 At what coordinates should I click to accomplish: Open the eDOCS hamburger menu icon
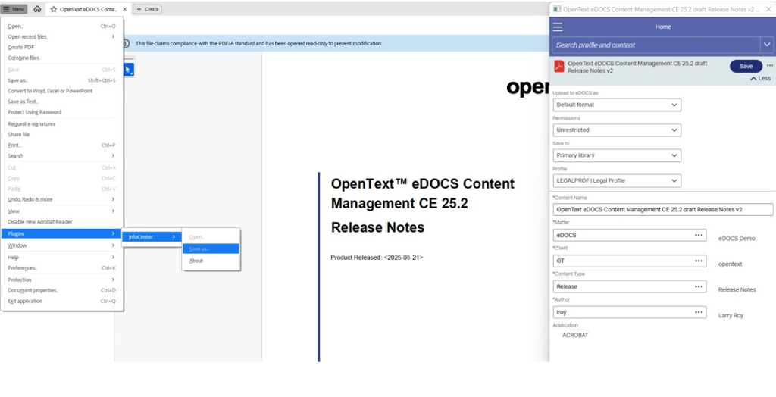click(557, 27)
